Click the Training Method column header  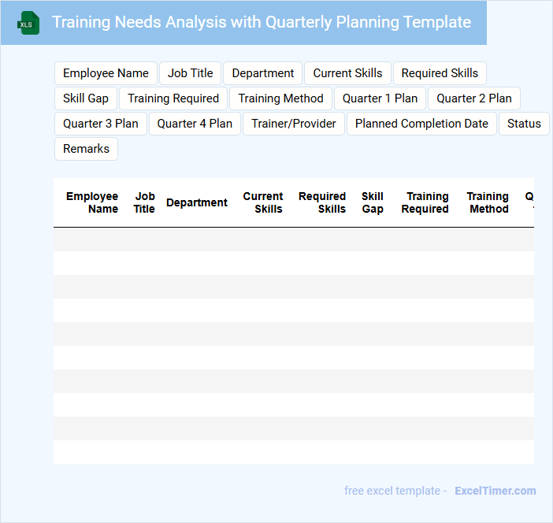click(488, 202)
